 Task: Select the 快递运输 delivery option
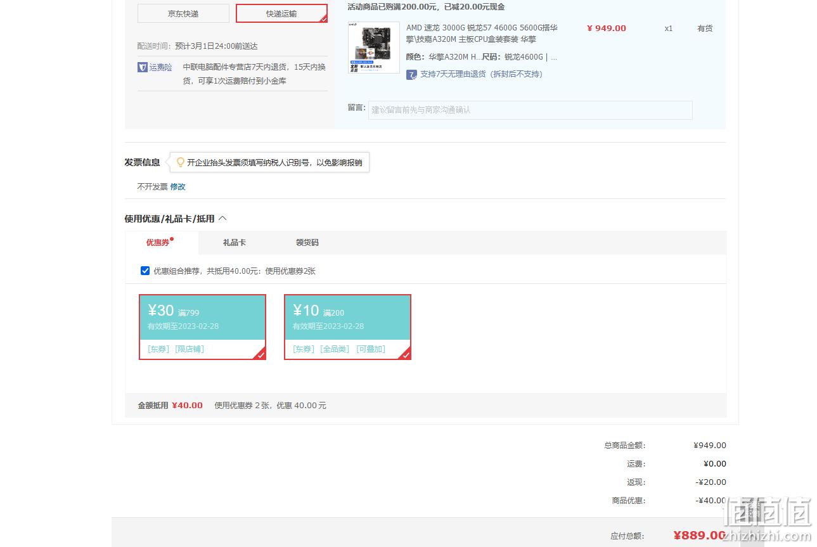(281, 13)
